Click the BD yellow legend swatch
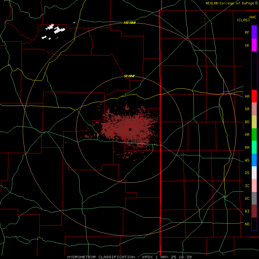This screenshot has height=259, width=259. [254, 122]
